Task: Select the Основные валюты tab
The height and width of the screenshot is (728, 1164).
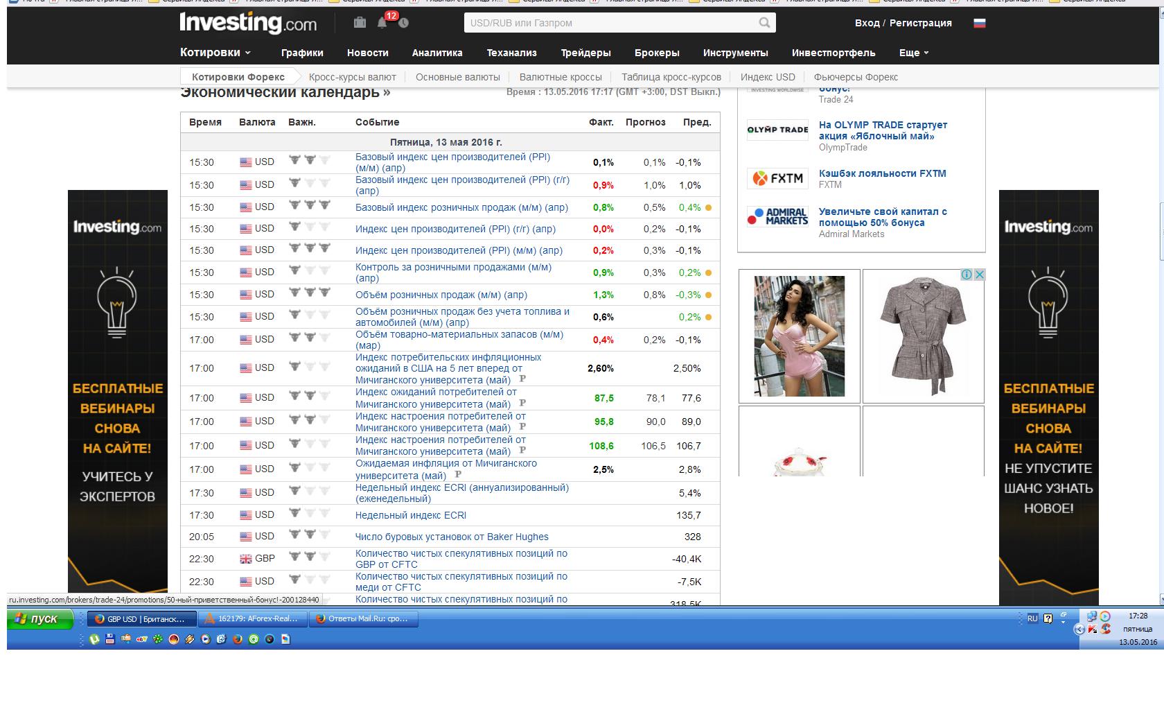Action: point(458,77)
